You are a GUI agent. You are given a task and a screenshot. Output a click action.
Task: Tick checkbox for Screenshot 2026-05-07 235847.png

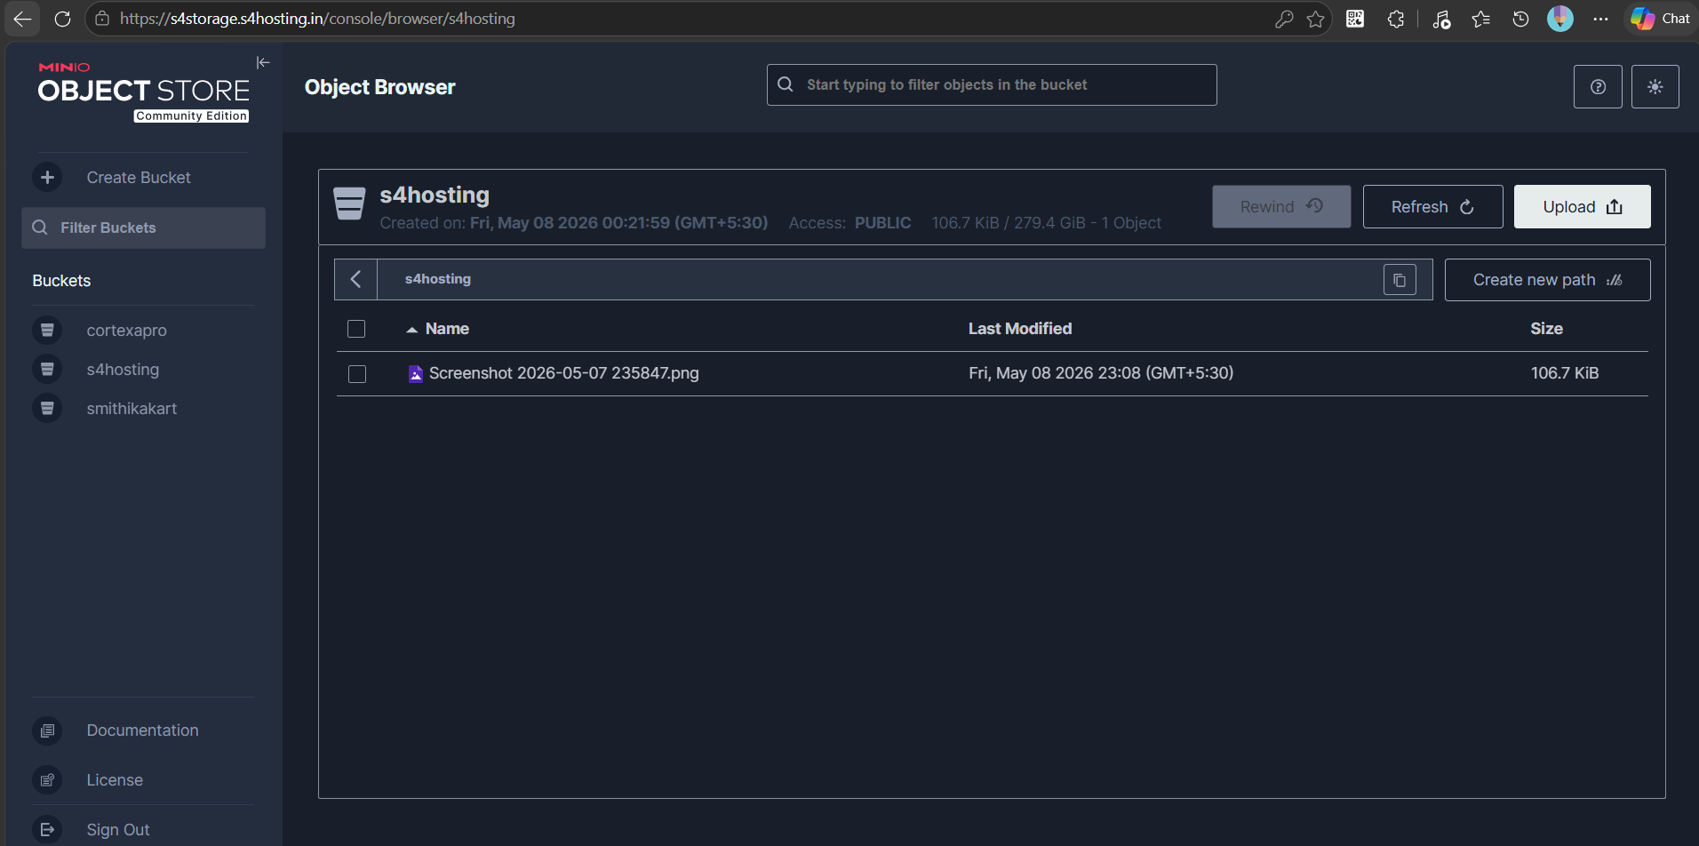pyautogui.click(x=357, y=374)
